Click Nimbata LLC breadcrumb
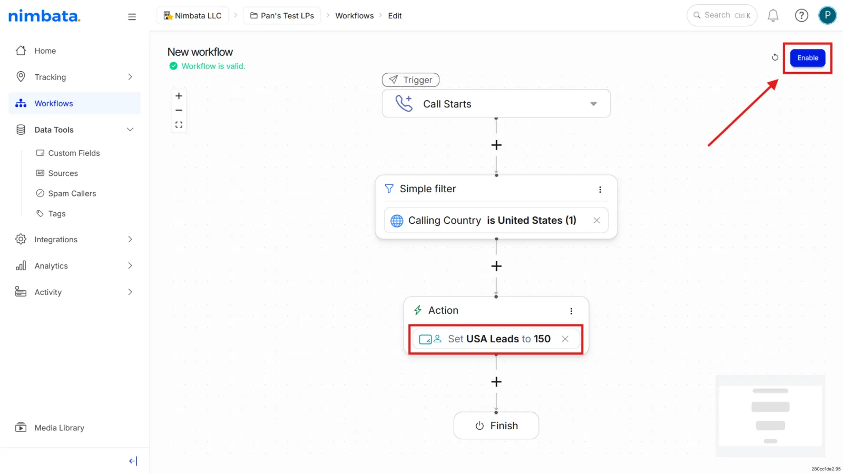 (192, 16)
